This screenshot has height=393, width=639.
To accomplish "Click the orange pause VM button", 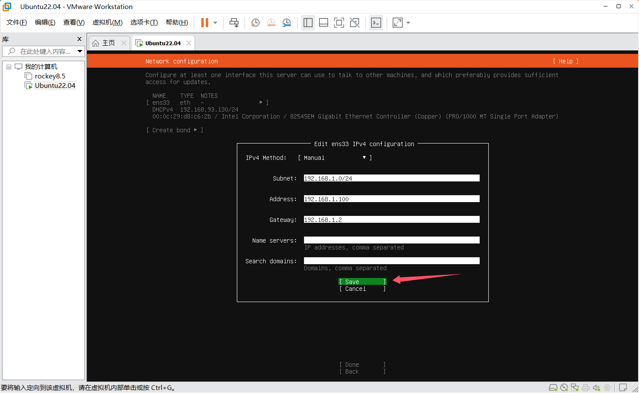I will [205, 23].
